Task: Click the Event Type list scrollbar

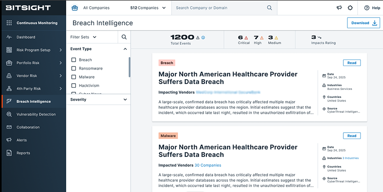Action: [x=129, y=67]
